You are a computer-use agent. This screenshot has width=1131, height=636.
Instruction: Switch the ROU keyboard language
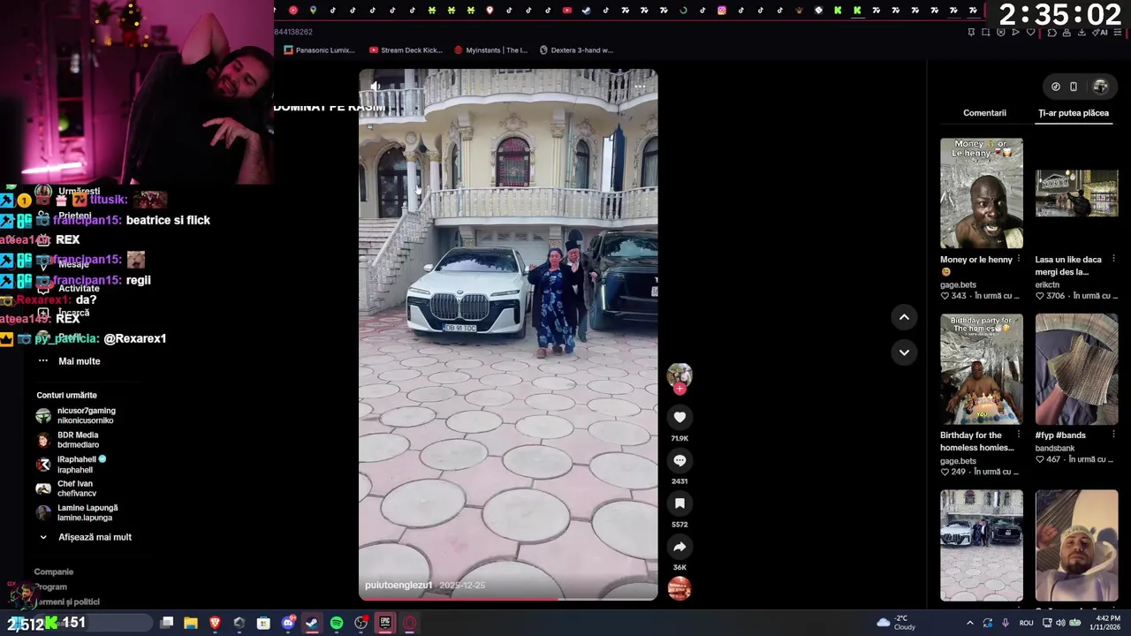pos(1026,623)
